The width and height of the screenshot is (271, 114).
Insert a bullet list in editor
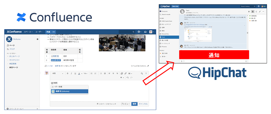click(x=92, y=73)
